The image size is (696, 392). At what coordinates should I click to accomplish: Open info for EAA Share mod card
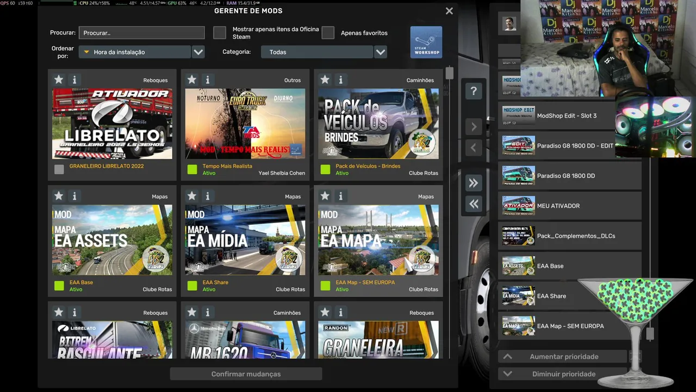(208, 196)
